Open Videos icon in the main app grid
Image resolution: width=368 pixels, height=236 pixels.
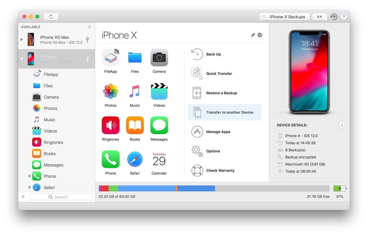[x=159, y=91]
